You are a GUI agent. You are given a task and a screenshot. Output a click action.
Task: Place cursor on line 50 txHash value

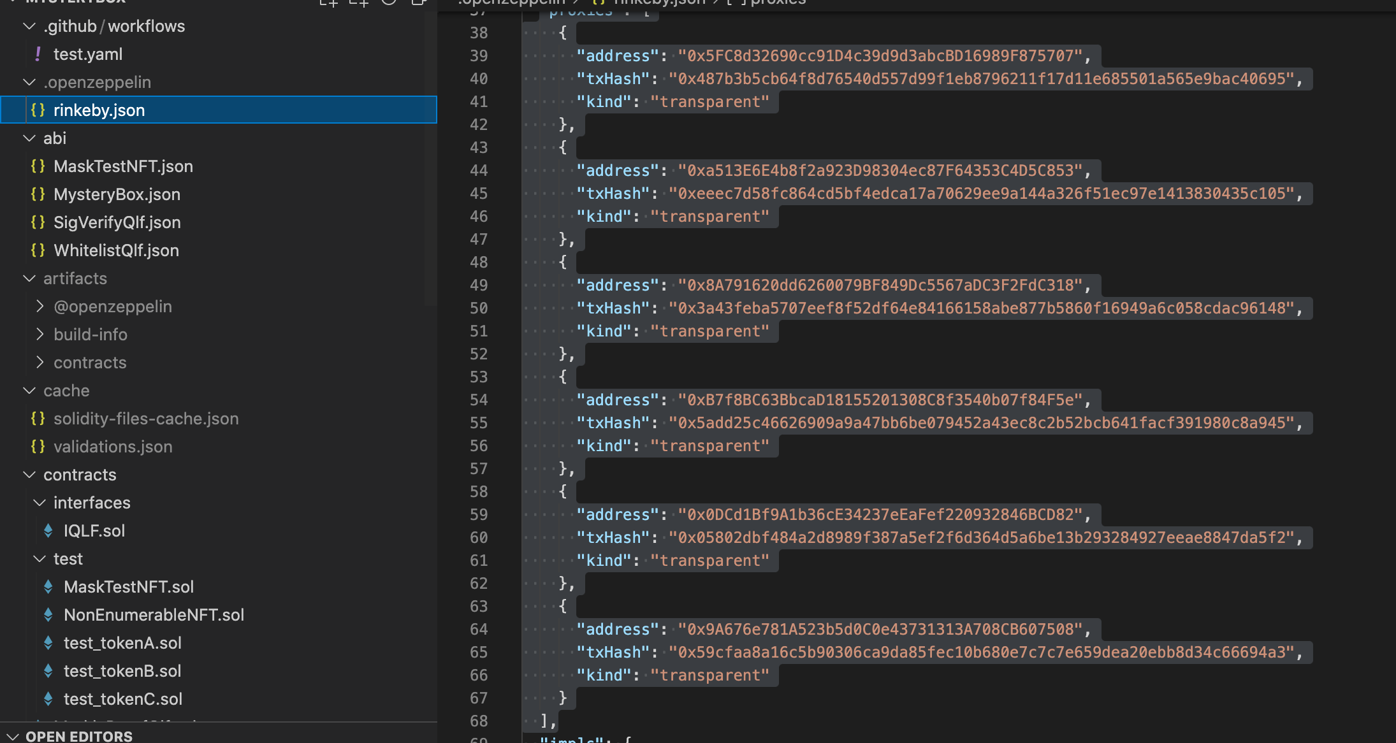pyautogui.click(x=982, y=308)
